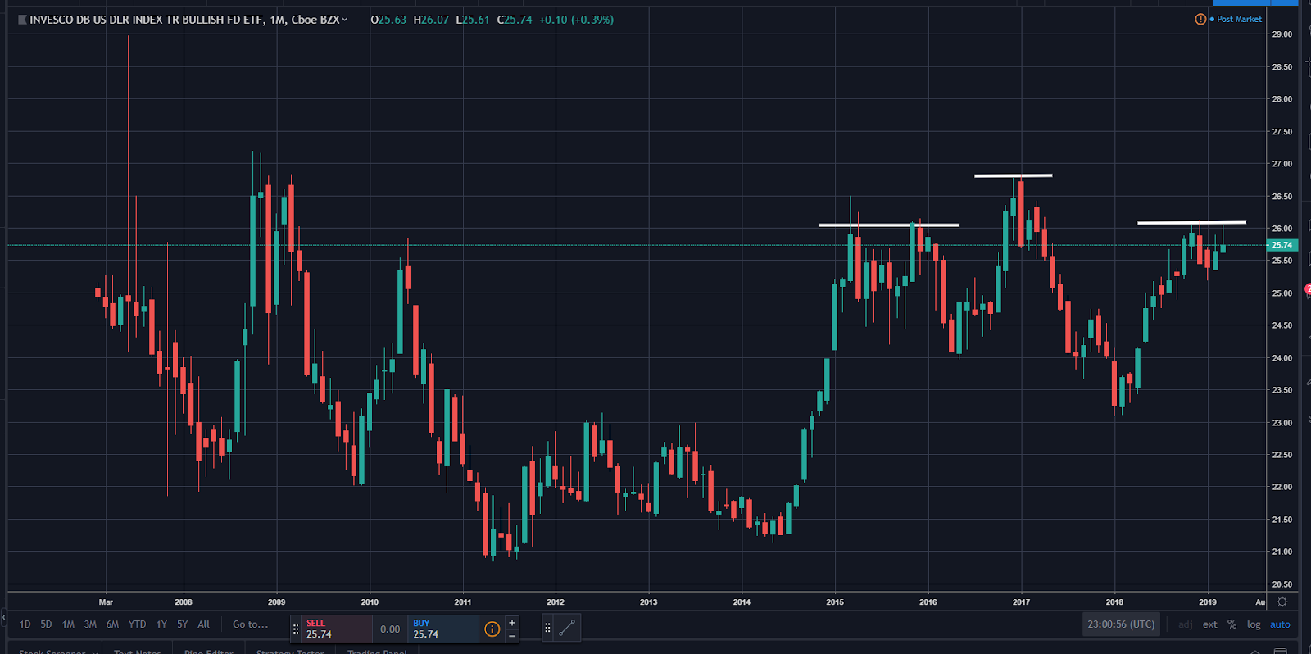Open the Go to... date picker
The height and width of the screenshot is (654, 1311).
(251, 624)
